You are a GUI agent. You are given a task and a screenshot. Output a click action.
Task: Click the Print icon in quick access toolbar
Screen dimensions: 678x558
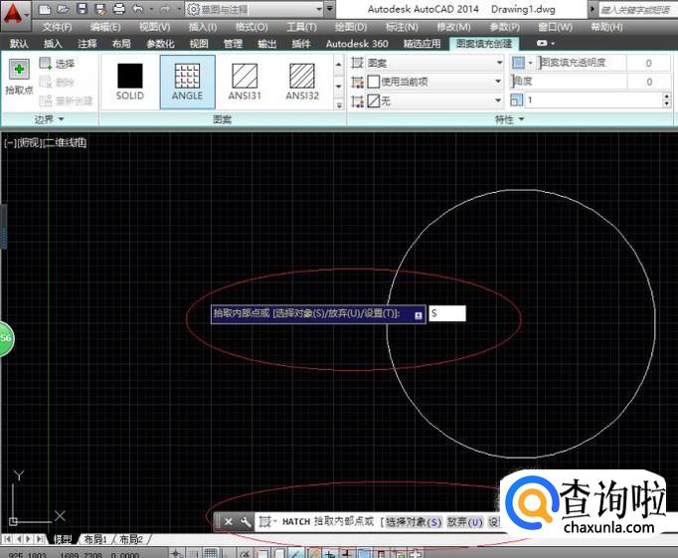pos(118,9)
